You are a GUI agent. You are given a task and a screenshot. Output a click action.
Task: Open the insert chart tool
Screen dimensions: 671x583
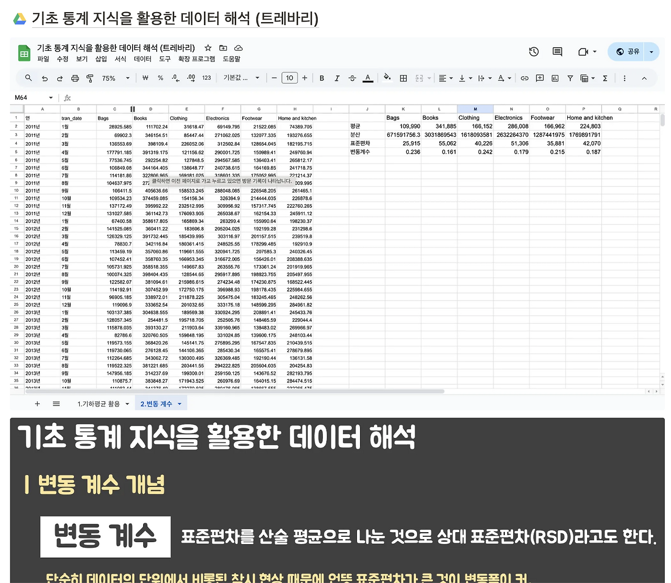pos(555,78)
